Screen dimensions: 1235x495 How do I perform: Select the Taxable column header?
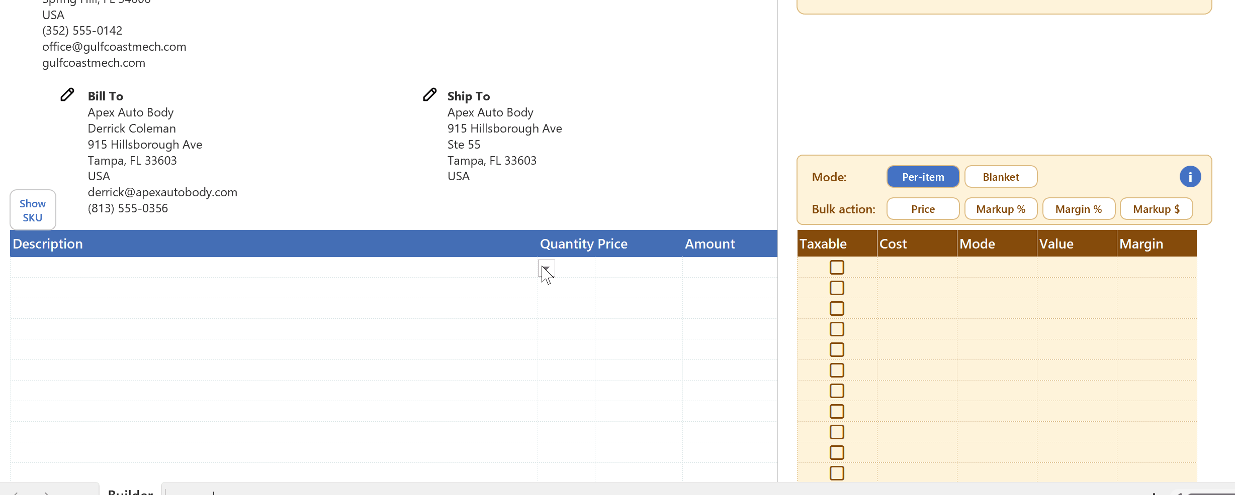coord(837,244)
